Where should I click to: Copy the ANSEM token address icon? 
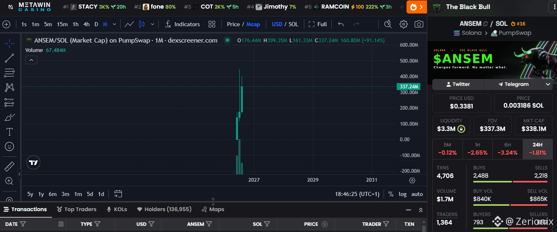coord(485,24)
